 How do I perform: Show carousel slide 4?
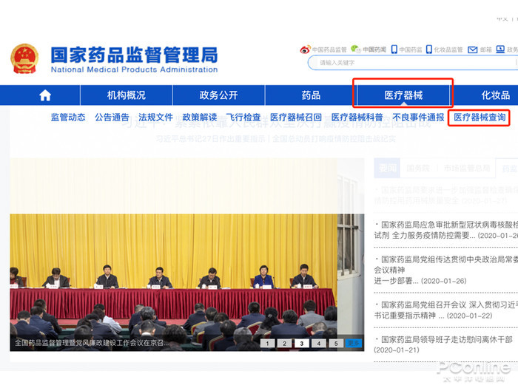click(319, 343)
